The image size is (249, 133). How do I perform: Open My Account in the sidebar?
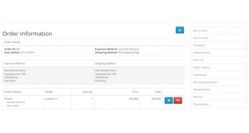pyautogui.click(x=218, y=30)
